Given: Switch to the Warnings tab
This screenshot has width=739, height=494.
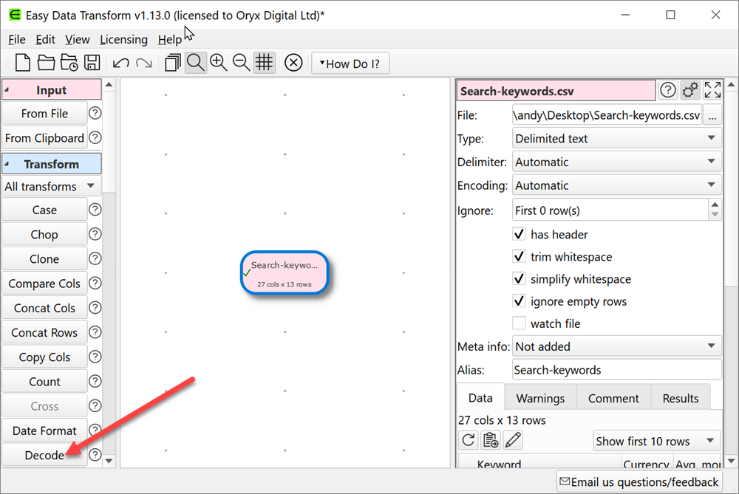Looking at the screenshot, I should 540,397.
